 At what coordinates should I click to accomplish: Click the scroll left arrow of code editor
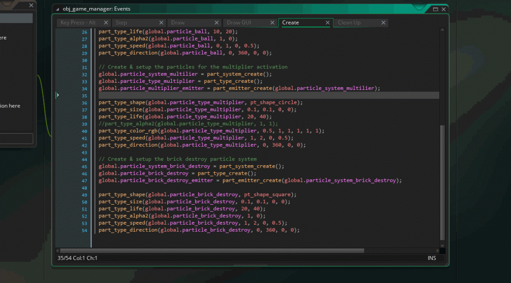pyautogui.click(x=57, y=251)
